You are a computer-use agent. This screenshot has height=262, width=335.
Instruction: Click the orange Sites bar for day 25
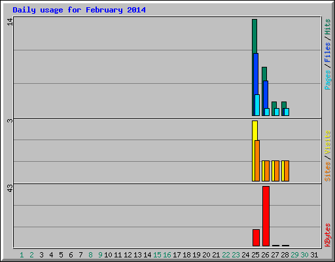[257, 161]
